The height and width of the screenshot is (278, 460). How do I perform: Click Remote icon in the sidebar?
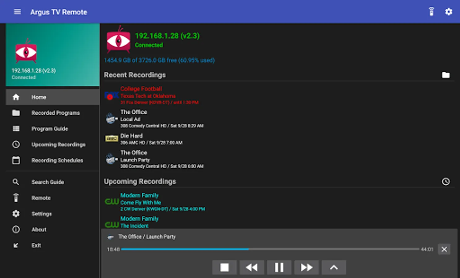16,198
